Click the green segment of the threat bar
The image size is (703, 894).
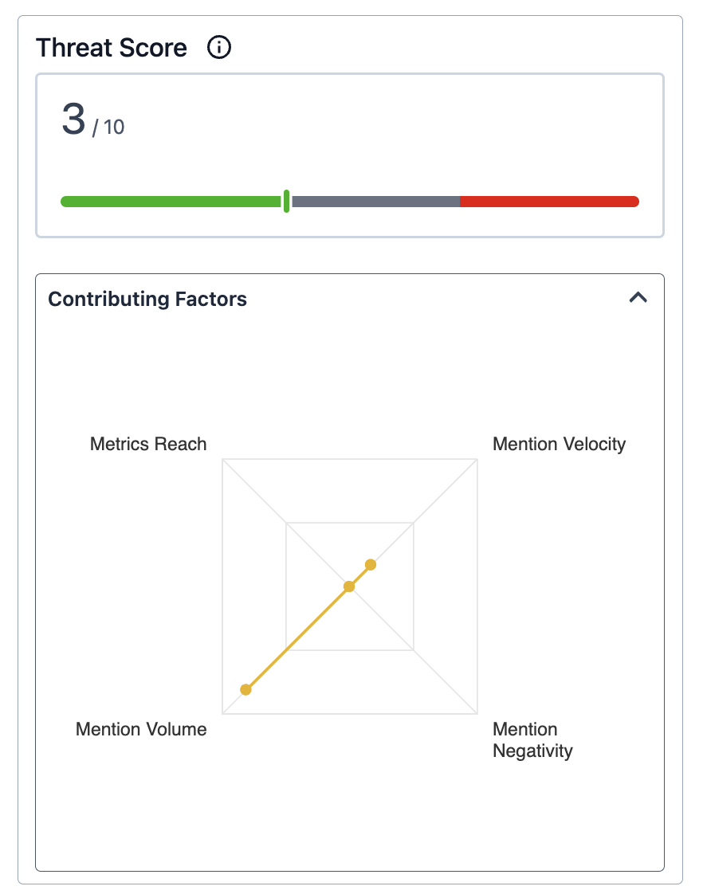pos(171,202)
